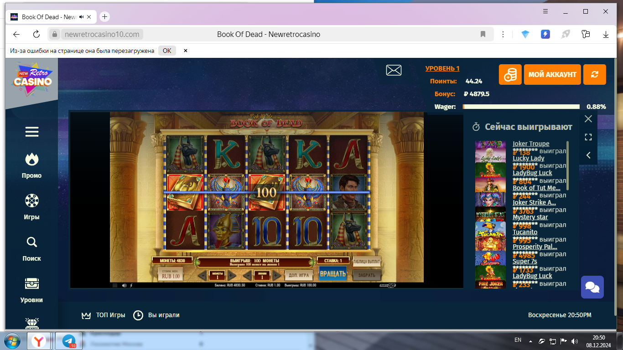Image resolution: width=623 pixels, height=350 pixels.
Task: Open Поиск search in the sidebar
Action: coord(32,249)
